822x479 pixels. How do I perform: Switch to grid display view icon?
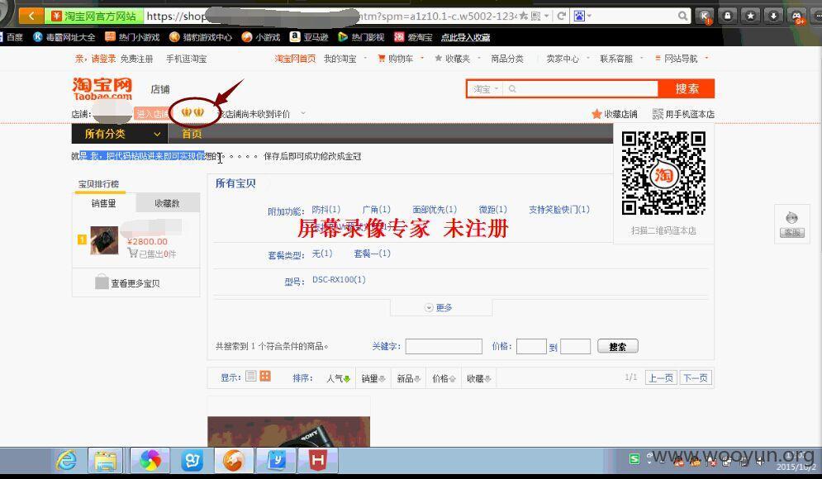(265, 377)
